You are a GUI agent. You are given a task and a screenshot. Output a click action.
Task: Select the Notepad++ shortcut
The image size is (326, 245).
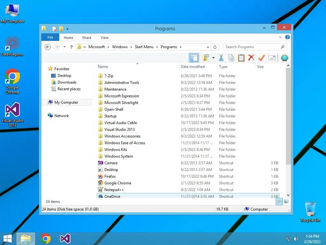tap(188, 189)
